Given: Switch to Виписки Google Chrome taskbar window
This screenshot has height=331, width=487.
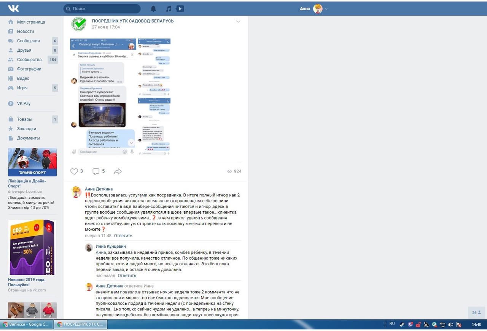Looking at the screenshot, I should pos(26,324).
